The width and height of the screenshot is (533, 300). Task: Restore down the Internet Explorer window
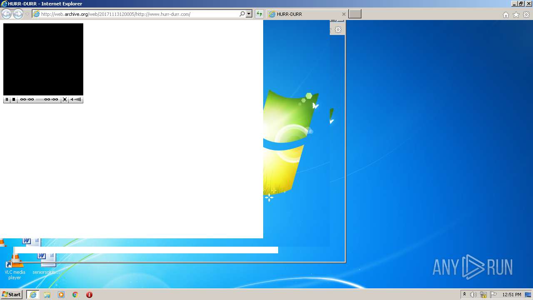click(521, 4)
